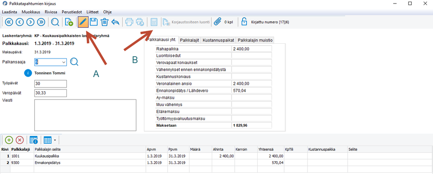Activate the pencil edit mode
Image resolution: width=433 pixels, height=174 pixels.
click(83, 22)
